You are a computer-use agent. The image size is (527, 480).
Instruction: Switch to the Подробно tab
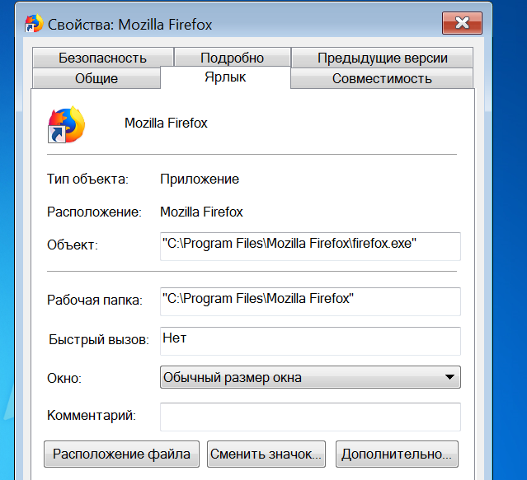click(x=232, y=58)
